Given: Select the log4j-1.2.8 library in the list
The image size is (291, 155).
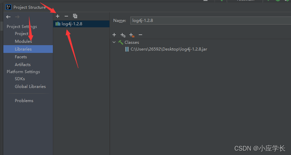Looking at the screenshot, I should click(x=81, y=24).
